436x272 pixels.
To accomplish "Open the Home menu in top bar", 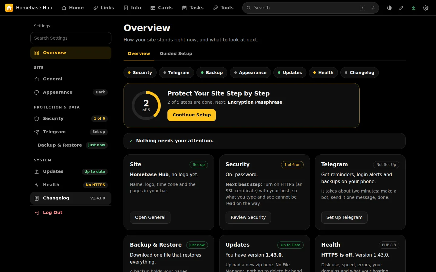I will coord(73,8).
